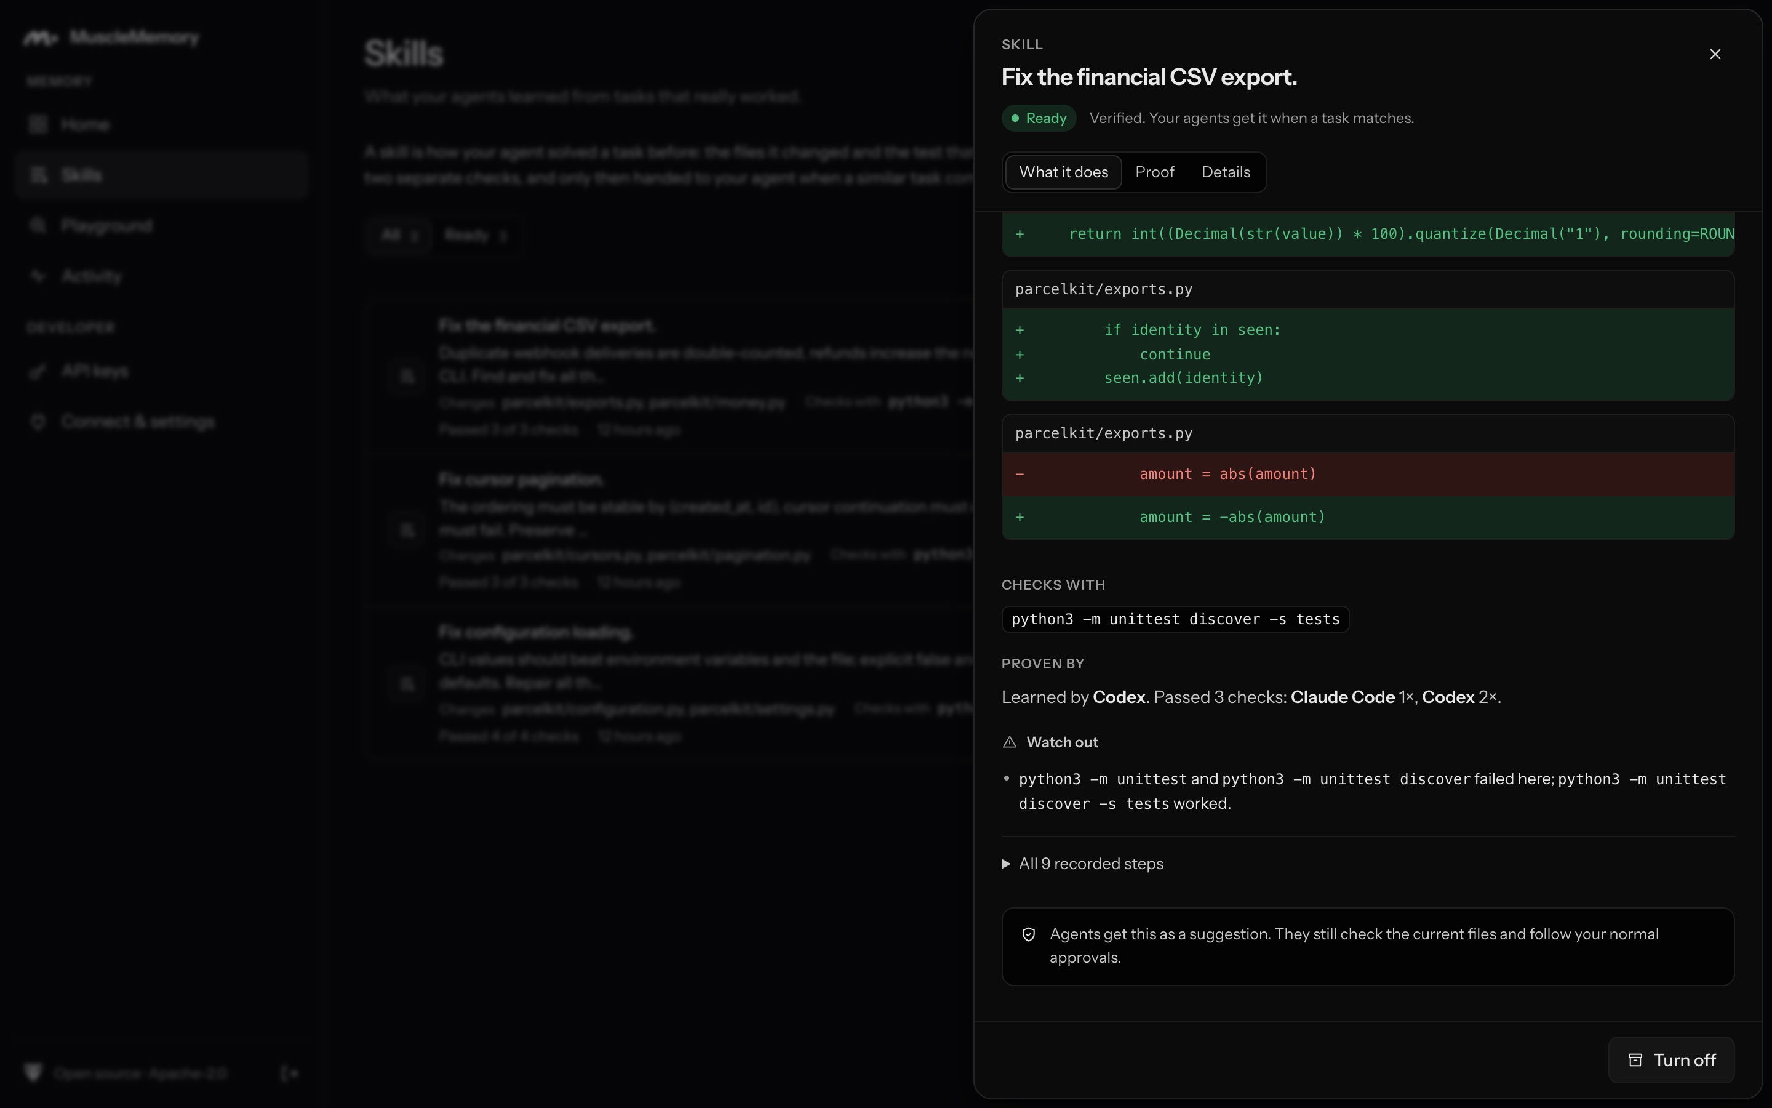Viewport: 1772px width, 1108px height.
Task: Open Playground in the sidebar
Action: [161, 226]
